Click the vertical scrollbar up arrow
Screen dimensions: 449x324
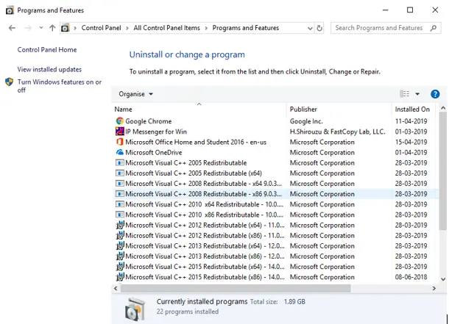click(443, 108)
